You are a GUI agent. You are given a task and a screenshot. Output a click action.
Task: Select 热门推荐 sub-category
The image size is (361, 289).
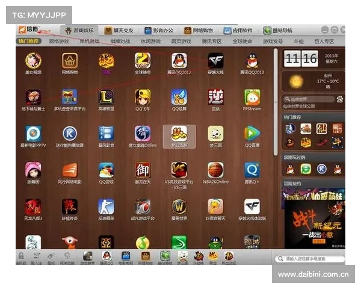coord(28,42)
